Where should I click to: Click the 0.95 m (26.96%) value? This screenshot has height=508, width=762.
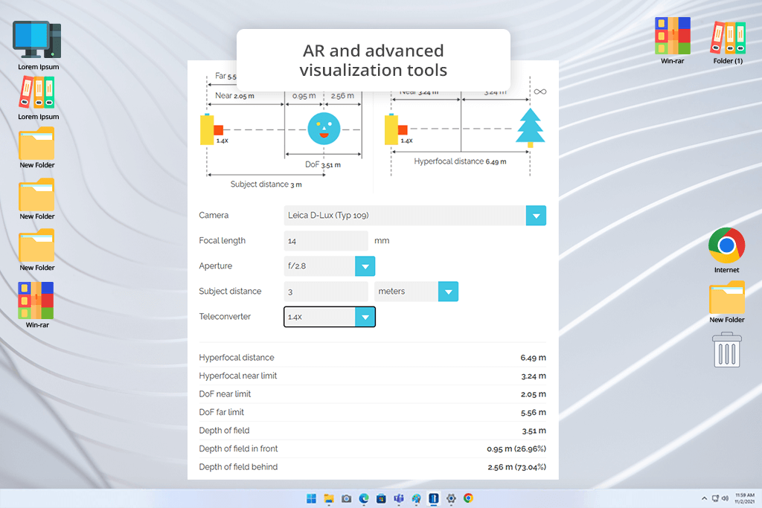[516, 449]
